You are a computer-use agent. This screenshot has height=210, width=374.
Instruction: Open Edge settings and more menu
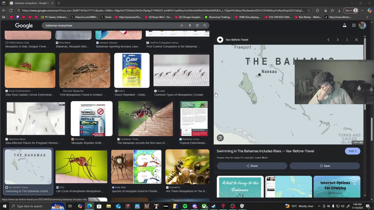pyautogui.click(x=362, y=10)
